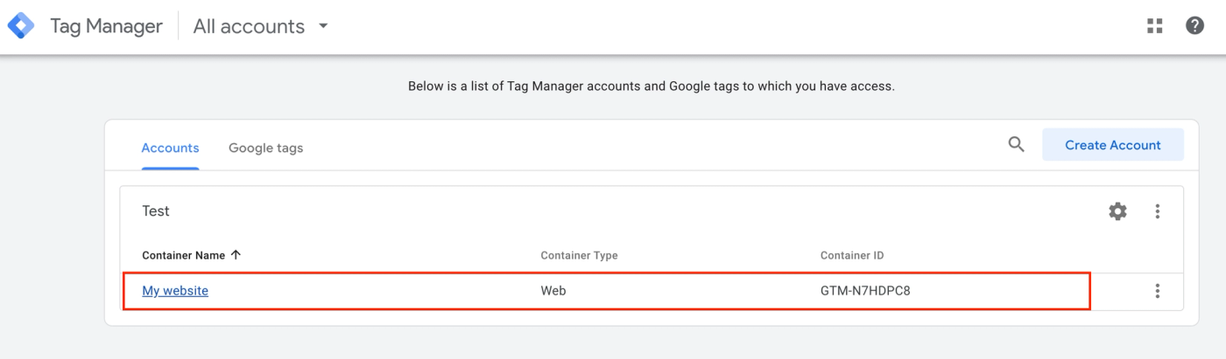Switch to the Accounts tab
This screenshot has height=359, width=1226.
[x=170, y=148]
